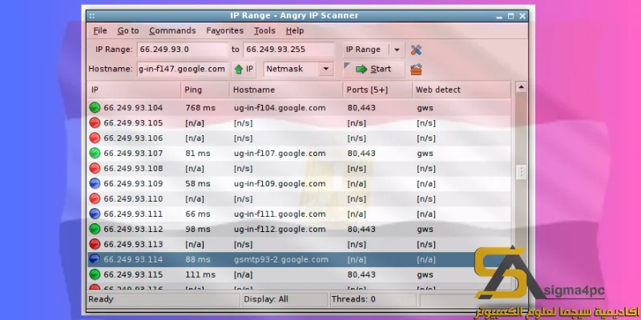641x320 pixels.
Task: Open the Preferences wrench-and-screwdriver icon
Action: (x=416, y=50)
